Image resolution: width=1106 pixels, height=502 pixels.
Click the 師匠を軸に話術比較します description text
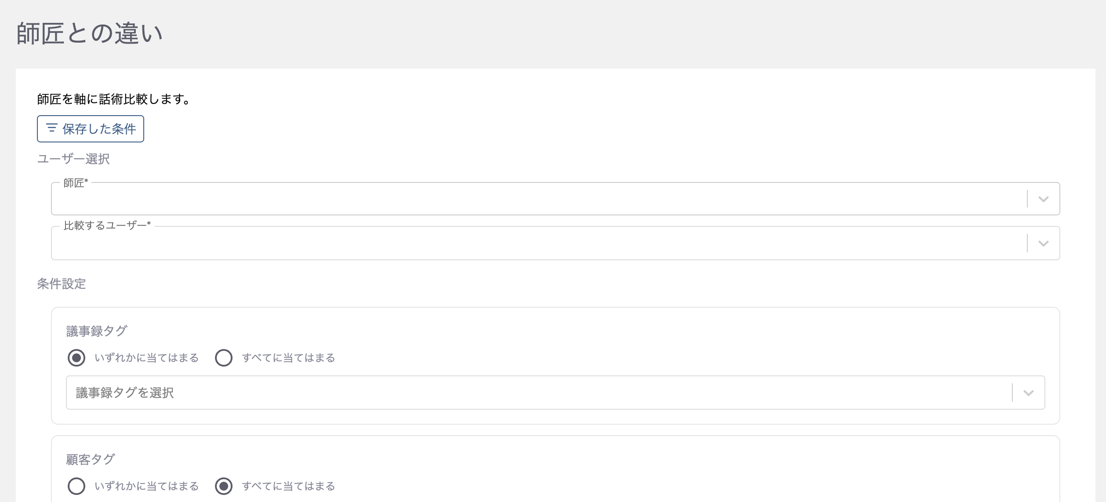tap(114, 99)
